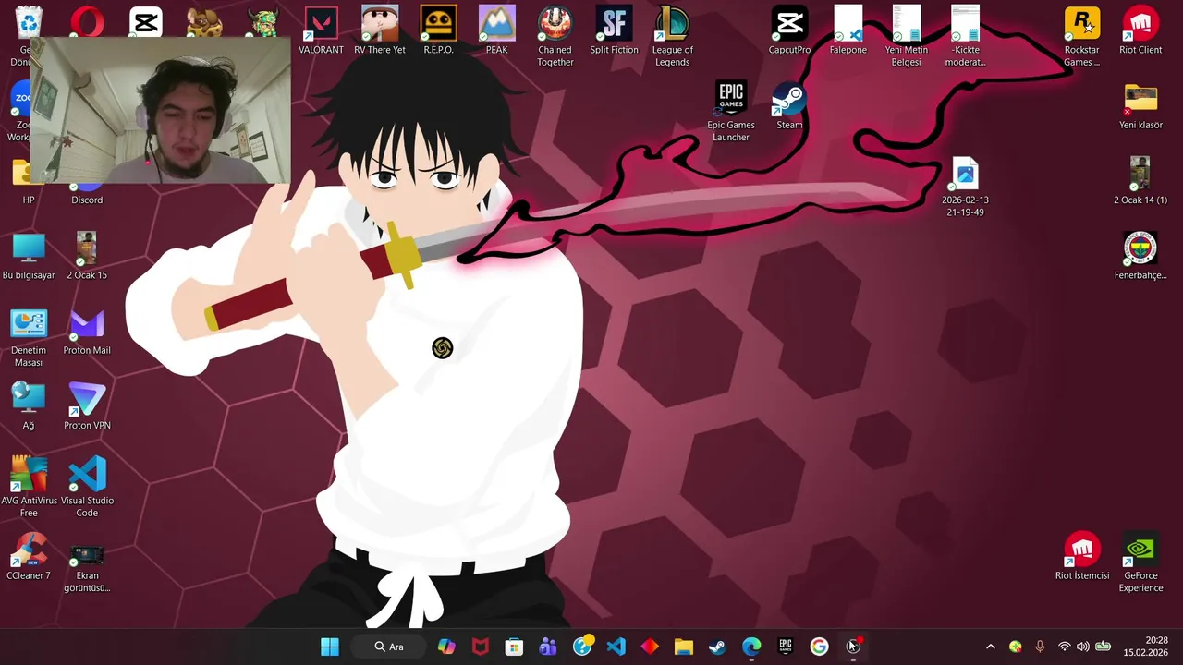This screenshot has width=1183, height=665.
Task: Open Microsoft Teams taskbar icon
Action: click(548, 647)
